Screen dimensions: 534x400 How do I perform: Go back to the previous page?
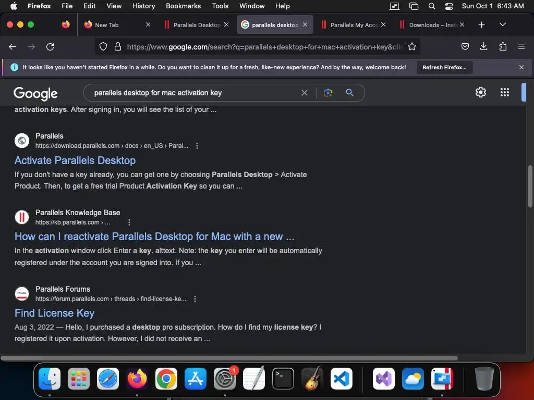(x=13, y=46)
